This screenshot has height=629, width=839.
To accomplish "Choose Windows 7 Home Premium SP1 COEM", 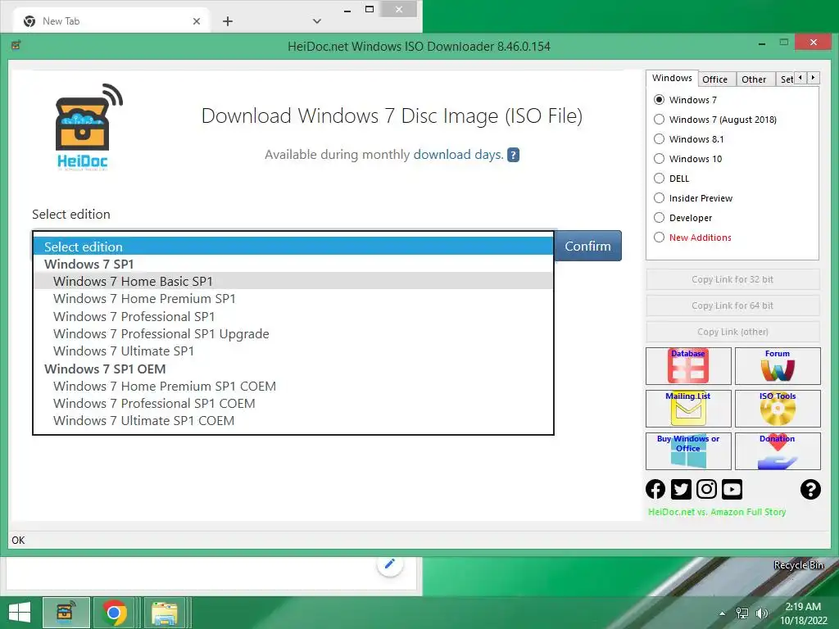I will (293, 387).
